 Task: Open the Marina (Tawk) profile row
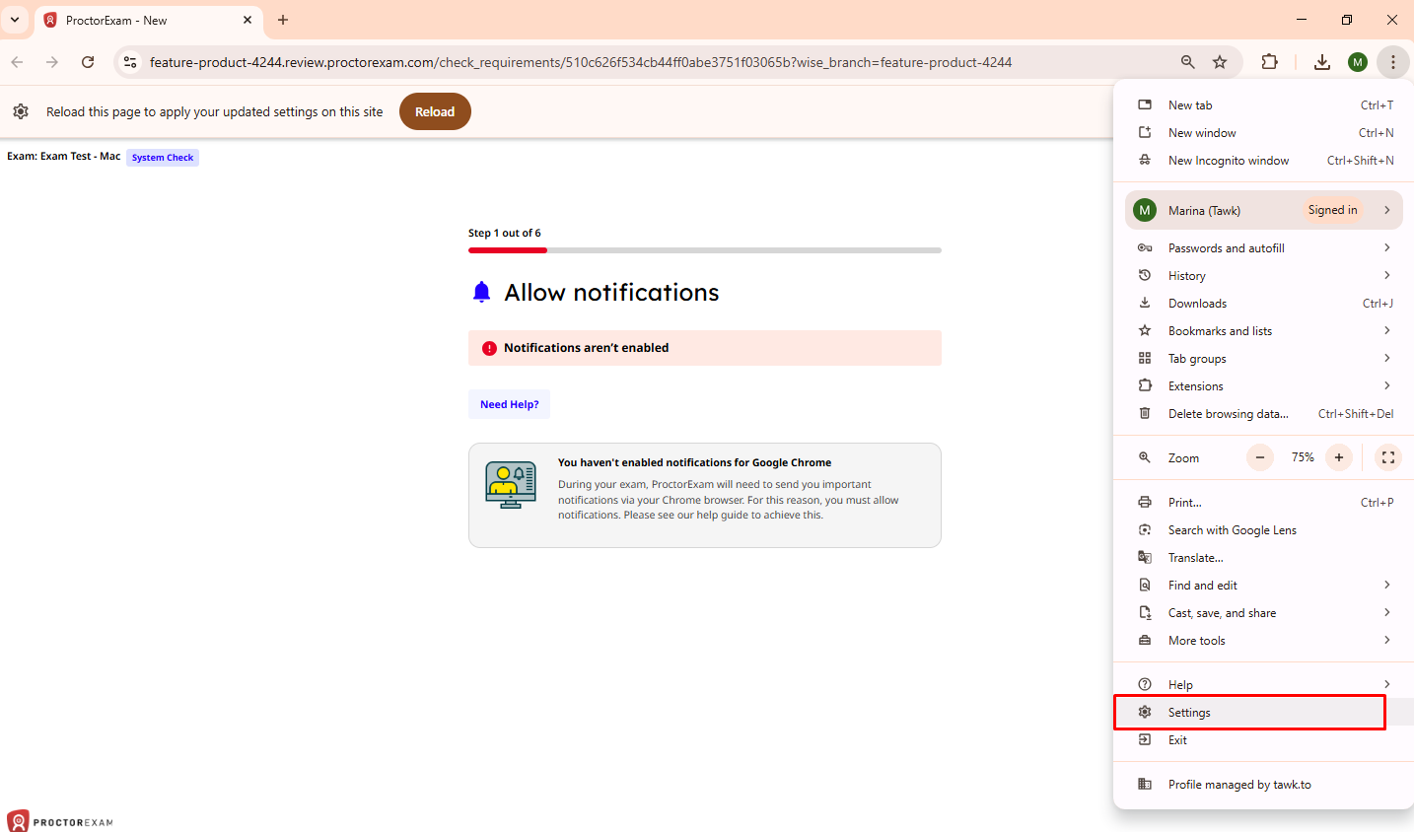1264,210
